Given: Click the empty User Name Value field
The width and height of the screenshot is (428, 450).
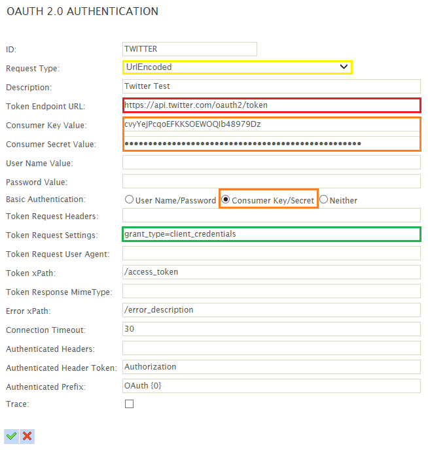Looking at the screenshot, I should click(272, 162).
